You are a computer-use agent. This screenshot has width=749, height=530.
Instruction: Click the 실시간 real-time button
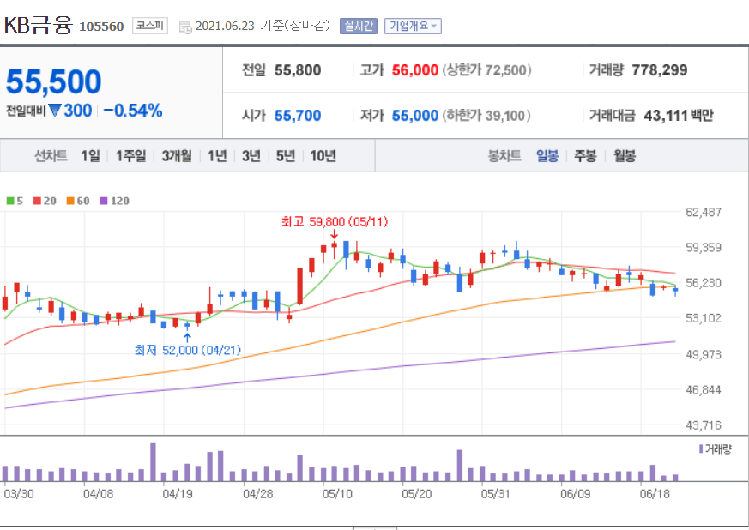tap(359, 26)
